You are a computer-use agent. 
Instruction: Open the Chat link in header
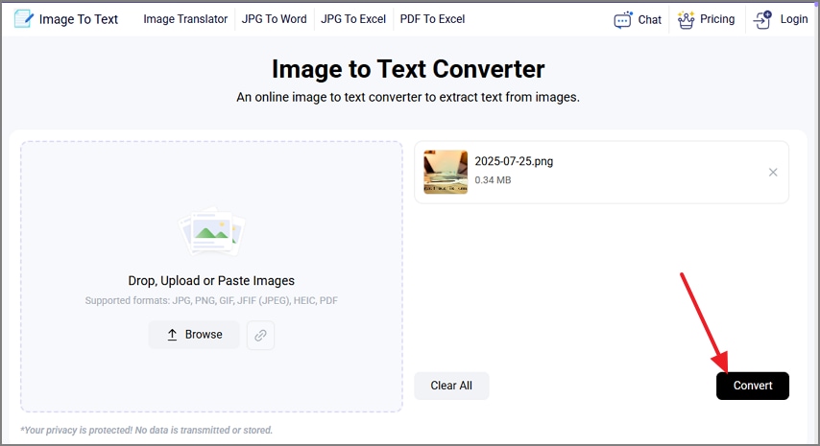point(649,20)
